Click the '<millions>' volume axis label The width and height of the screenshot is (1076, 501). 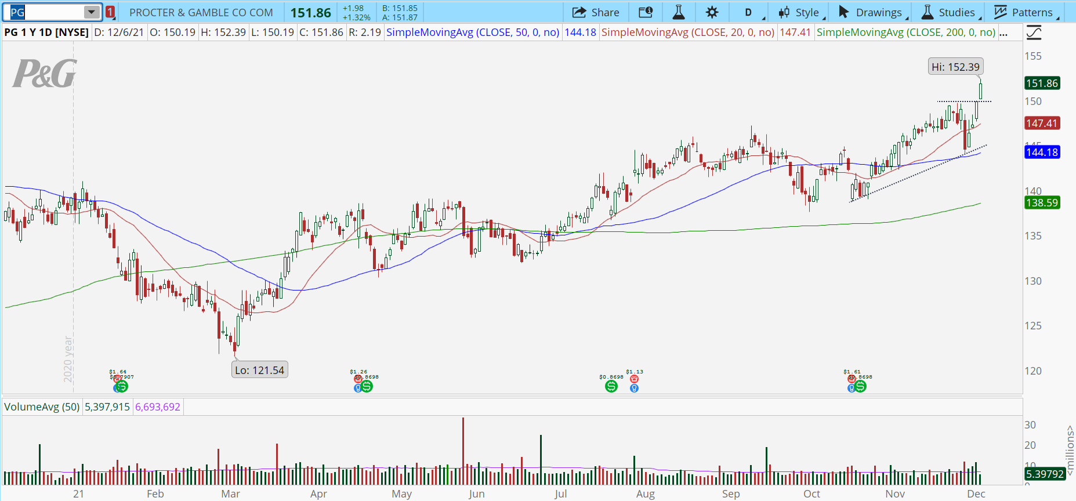[x=1070, y=451]
